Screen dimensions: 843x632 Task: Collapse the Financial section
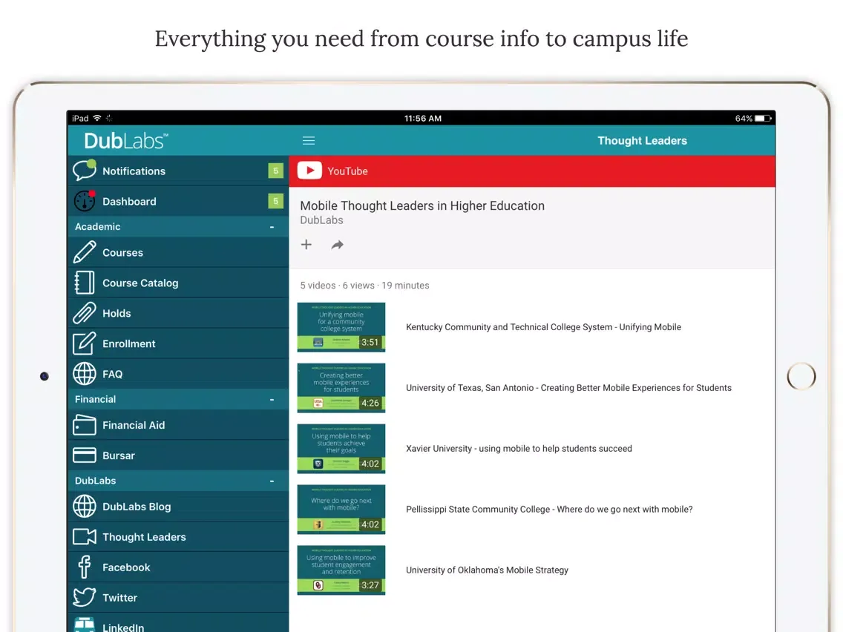tap(272, 400)
